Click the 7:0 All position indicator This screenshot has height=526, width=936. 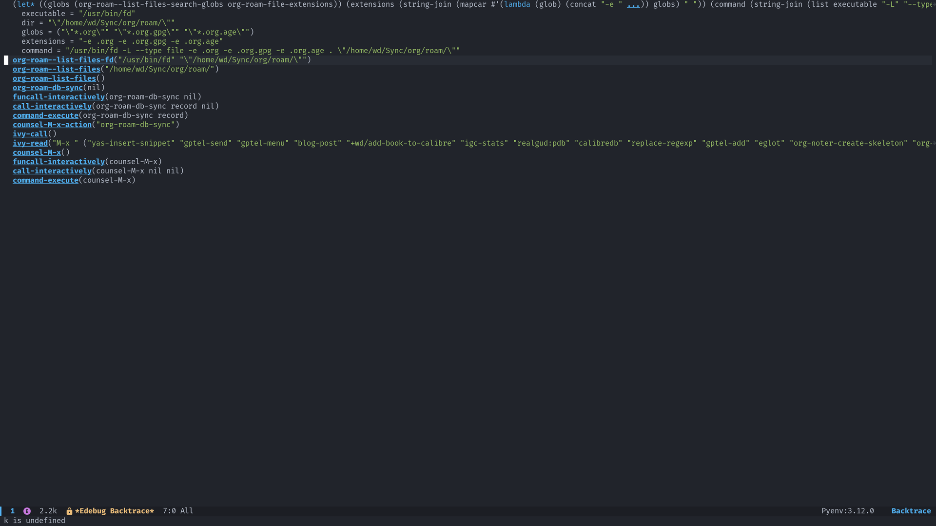tap(177, 511)
